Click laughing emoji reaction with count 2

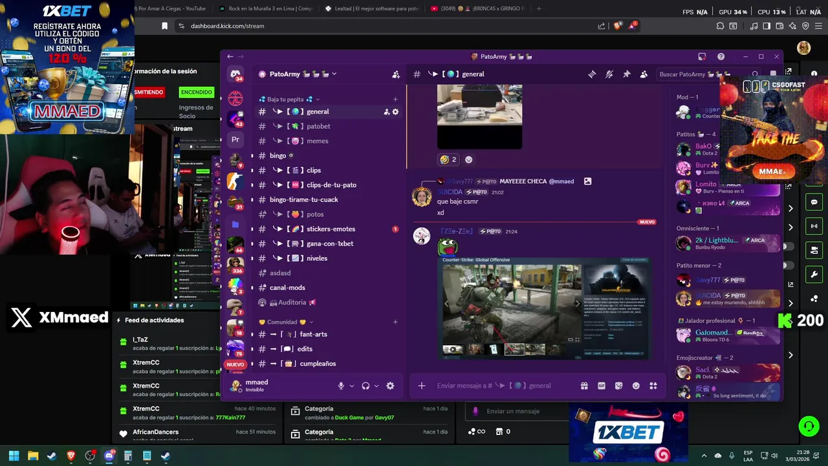click(x=448, y=159)
